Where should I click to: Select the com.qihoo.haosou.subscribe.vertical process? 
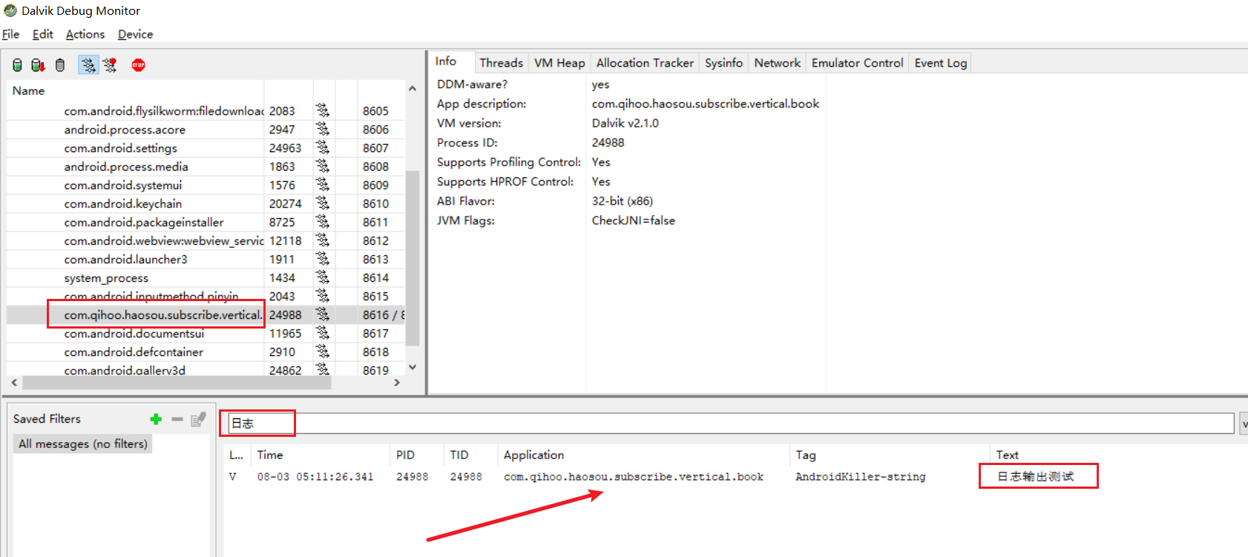163,314
